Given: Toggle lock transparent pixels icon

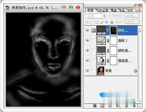Looking at the screenshot, I should 97,22.
